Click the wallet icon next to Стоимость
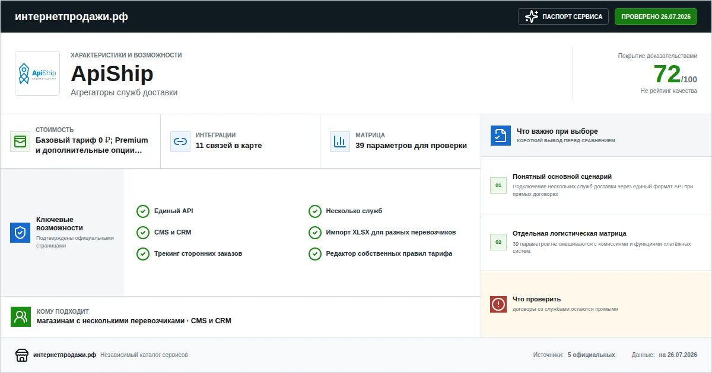Screen dimensions: 712x373 (20, 142)
